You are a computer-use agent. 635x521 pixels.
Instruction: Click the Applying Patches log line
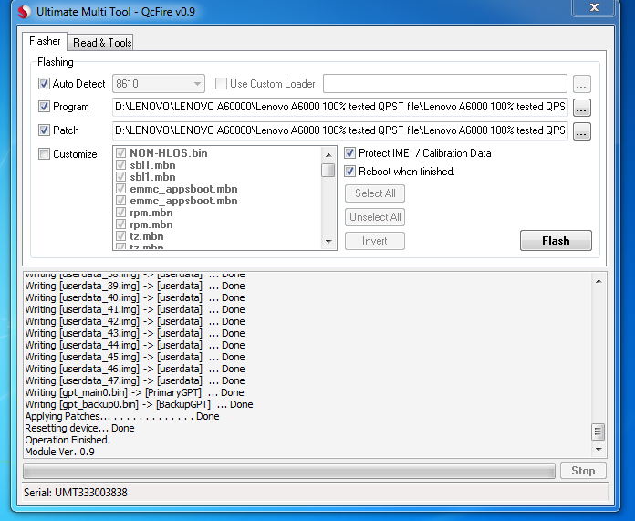pos(122,416)
